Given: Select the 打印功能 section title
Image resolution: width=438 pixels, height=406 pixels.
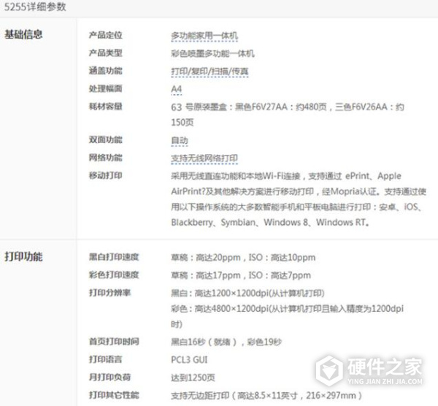Looking at the screenshot, I should pyautogui.click(x=23, y=256).
